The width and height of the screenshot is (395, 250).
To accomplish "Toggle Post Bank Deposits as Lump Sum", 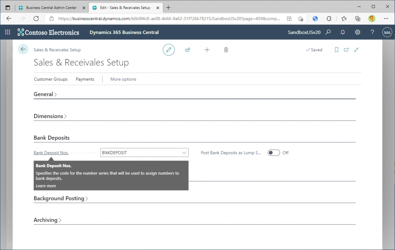I will pos(273,153).
